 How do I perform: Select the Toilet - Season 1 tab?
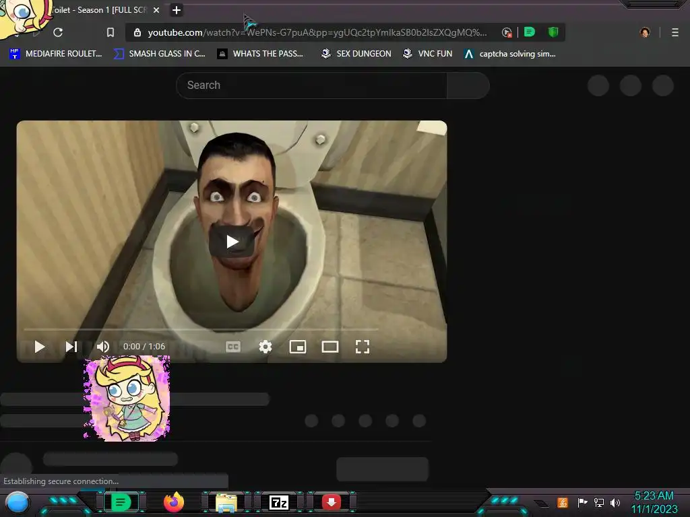(99, 10)
